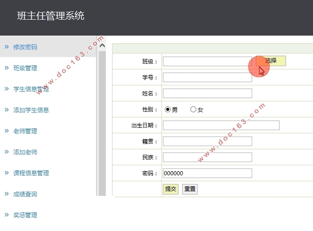This screenshot has width=313, height=231.
Task: Focus the 学号 input field
Action: 207,77
